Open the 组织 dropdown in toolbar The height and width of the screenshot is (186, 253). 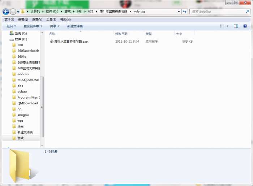[x=11, y=26]
